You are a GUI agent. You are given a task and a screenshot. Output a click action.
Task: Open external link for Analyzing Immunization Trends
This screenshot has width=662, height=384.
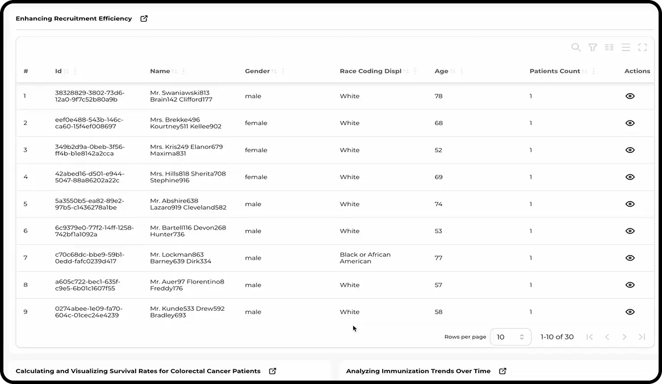(x=502, y=371)
